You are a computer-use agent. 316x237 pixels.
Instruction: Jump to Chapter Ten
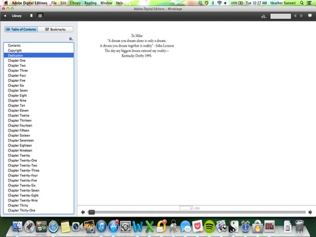tap(39, 105)
